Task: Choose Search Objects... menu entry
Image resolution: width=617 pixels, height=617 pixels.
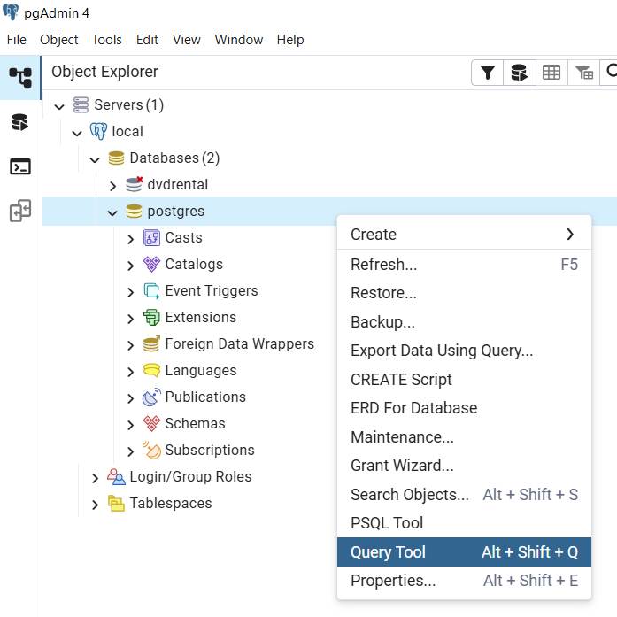Action: (464, 494)
